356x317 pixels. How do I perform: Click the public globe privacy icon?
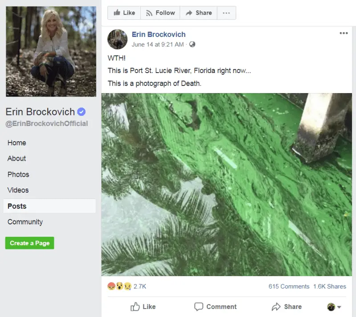(192, 44)
